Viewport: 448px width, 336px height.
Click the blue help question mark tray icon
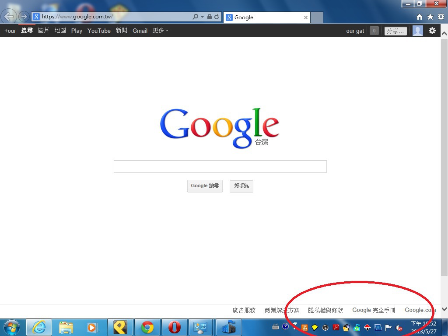285,326
